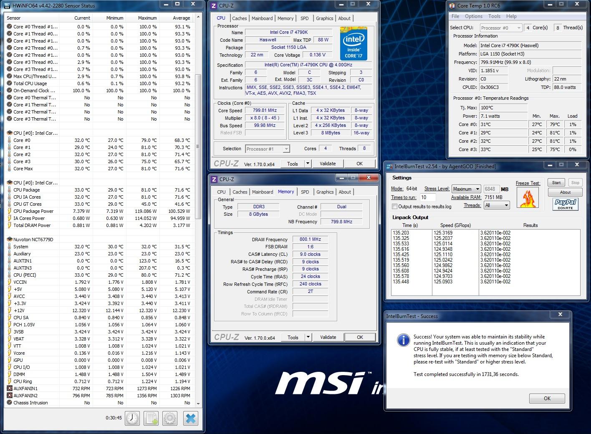Open the File menu in Core Temp
Screen dimensions: 591x434
[455, 16]
